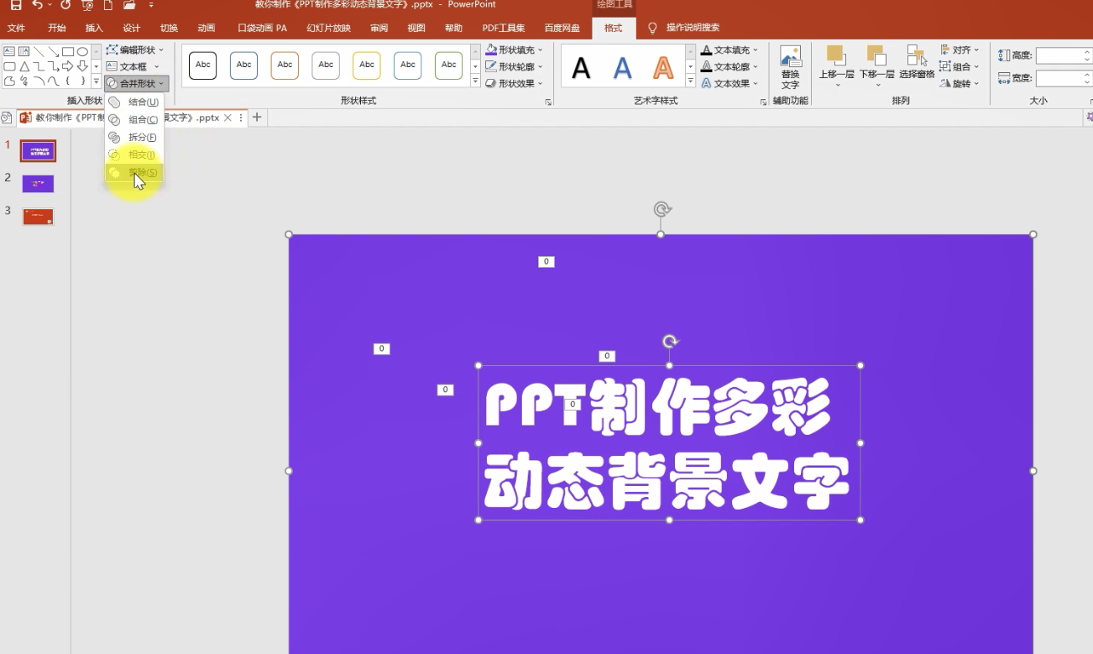Expand the WordArt styles gallery more button

[x=690, y=81]
